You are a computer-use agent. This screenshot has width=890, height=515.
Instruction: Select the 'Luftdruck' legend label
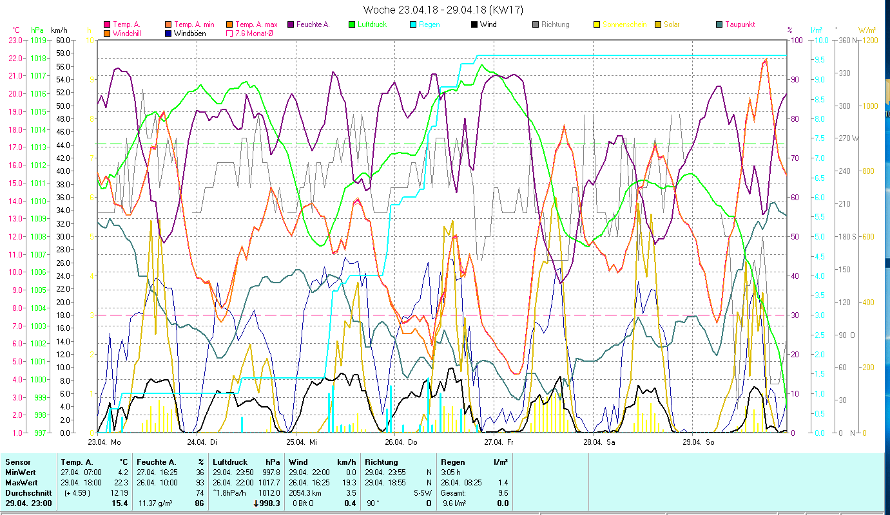(373, 24)
